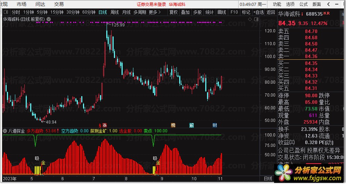This screenshot has width=347, height=184.
Task: Click the 空方趋势: 0.00 indicator value
Action: point(75,131)
